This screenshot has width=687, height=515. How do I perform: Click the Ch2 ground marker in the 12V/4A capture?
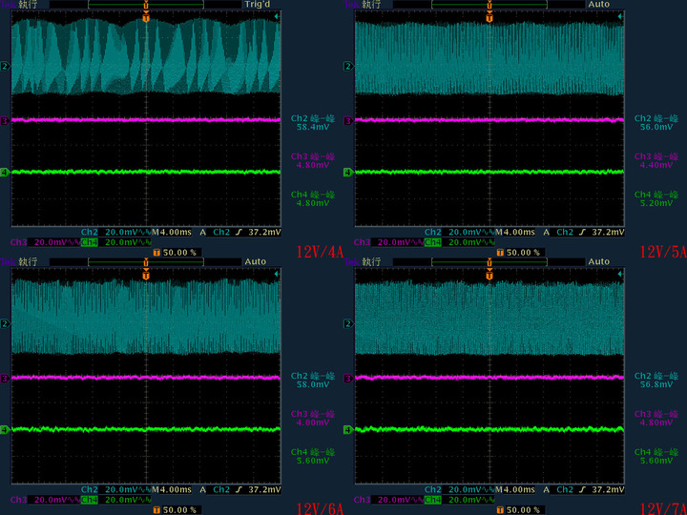(x=5, y=66)
